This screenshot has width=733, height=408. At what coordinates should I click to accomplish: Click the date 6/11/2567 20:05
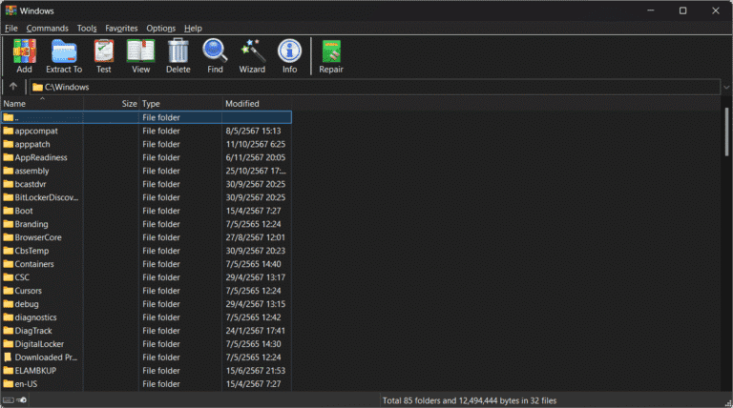(x=256, y=157)
